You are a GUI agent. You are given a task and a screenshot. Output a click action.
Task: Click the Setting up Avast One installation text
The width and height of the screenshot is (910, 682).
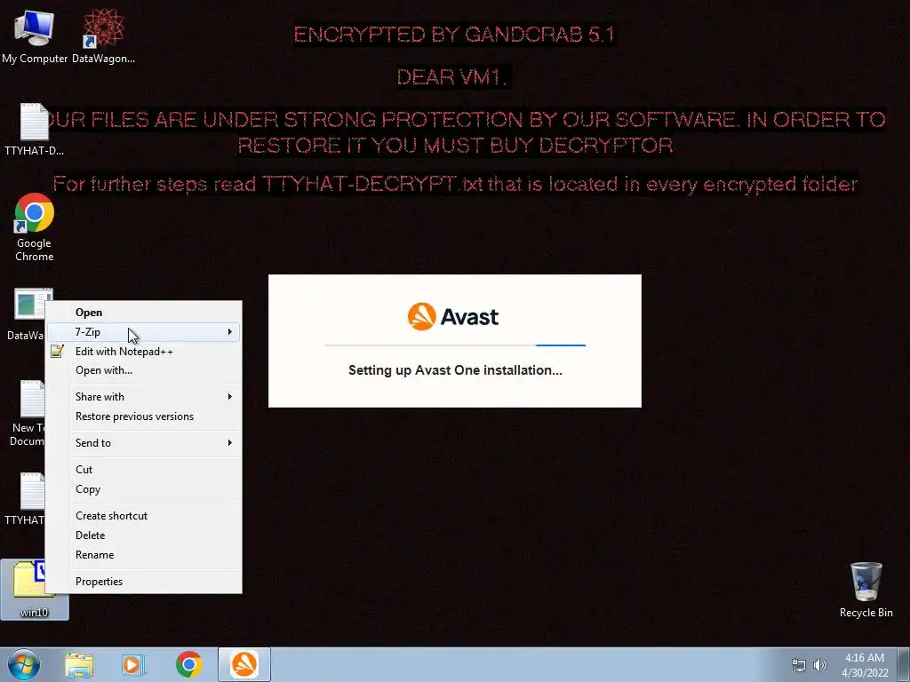(x=455, y=370)
